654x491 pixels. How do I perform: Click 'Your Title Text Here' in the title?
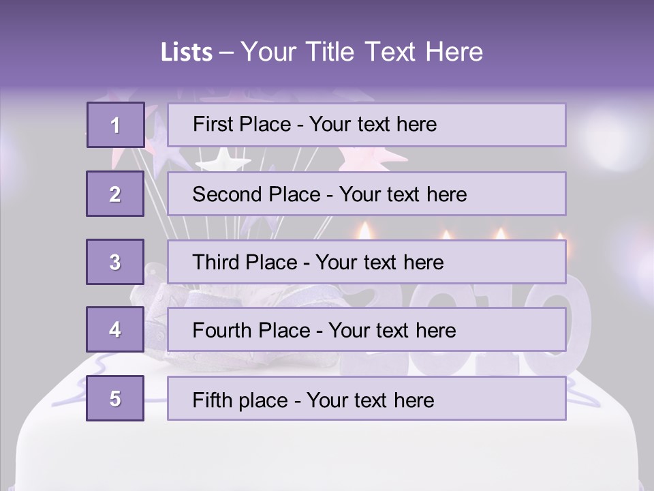362,52
